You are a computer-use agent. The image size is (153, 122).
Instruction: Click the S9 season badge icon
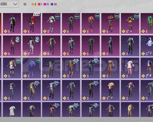96,105
